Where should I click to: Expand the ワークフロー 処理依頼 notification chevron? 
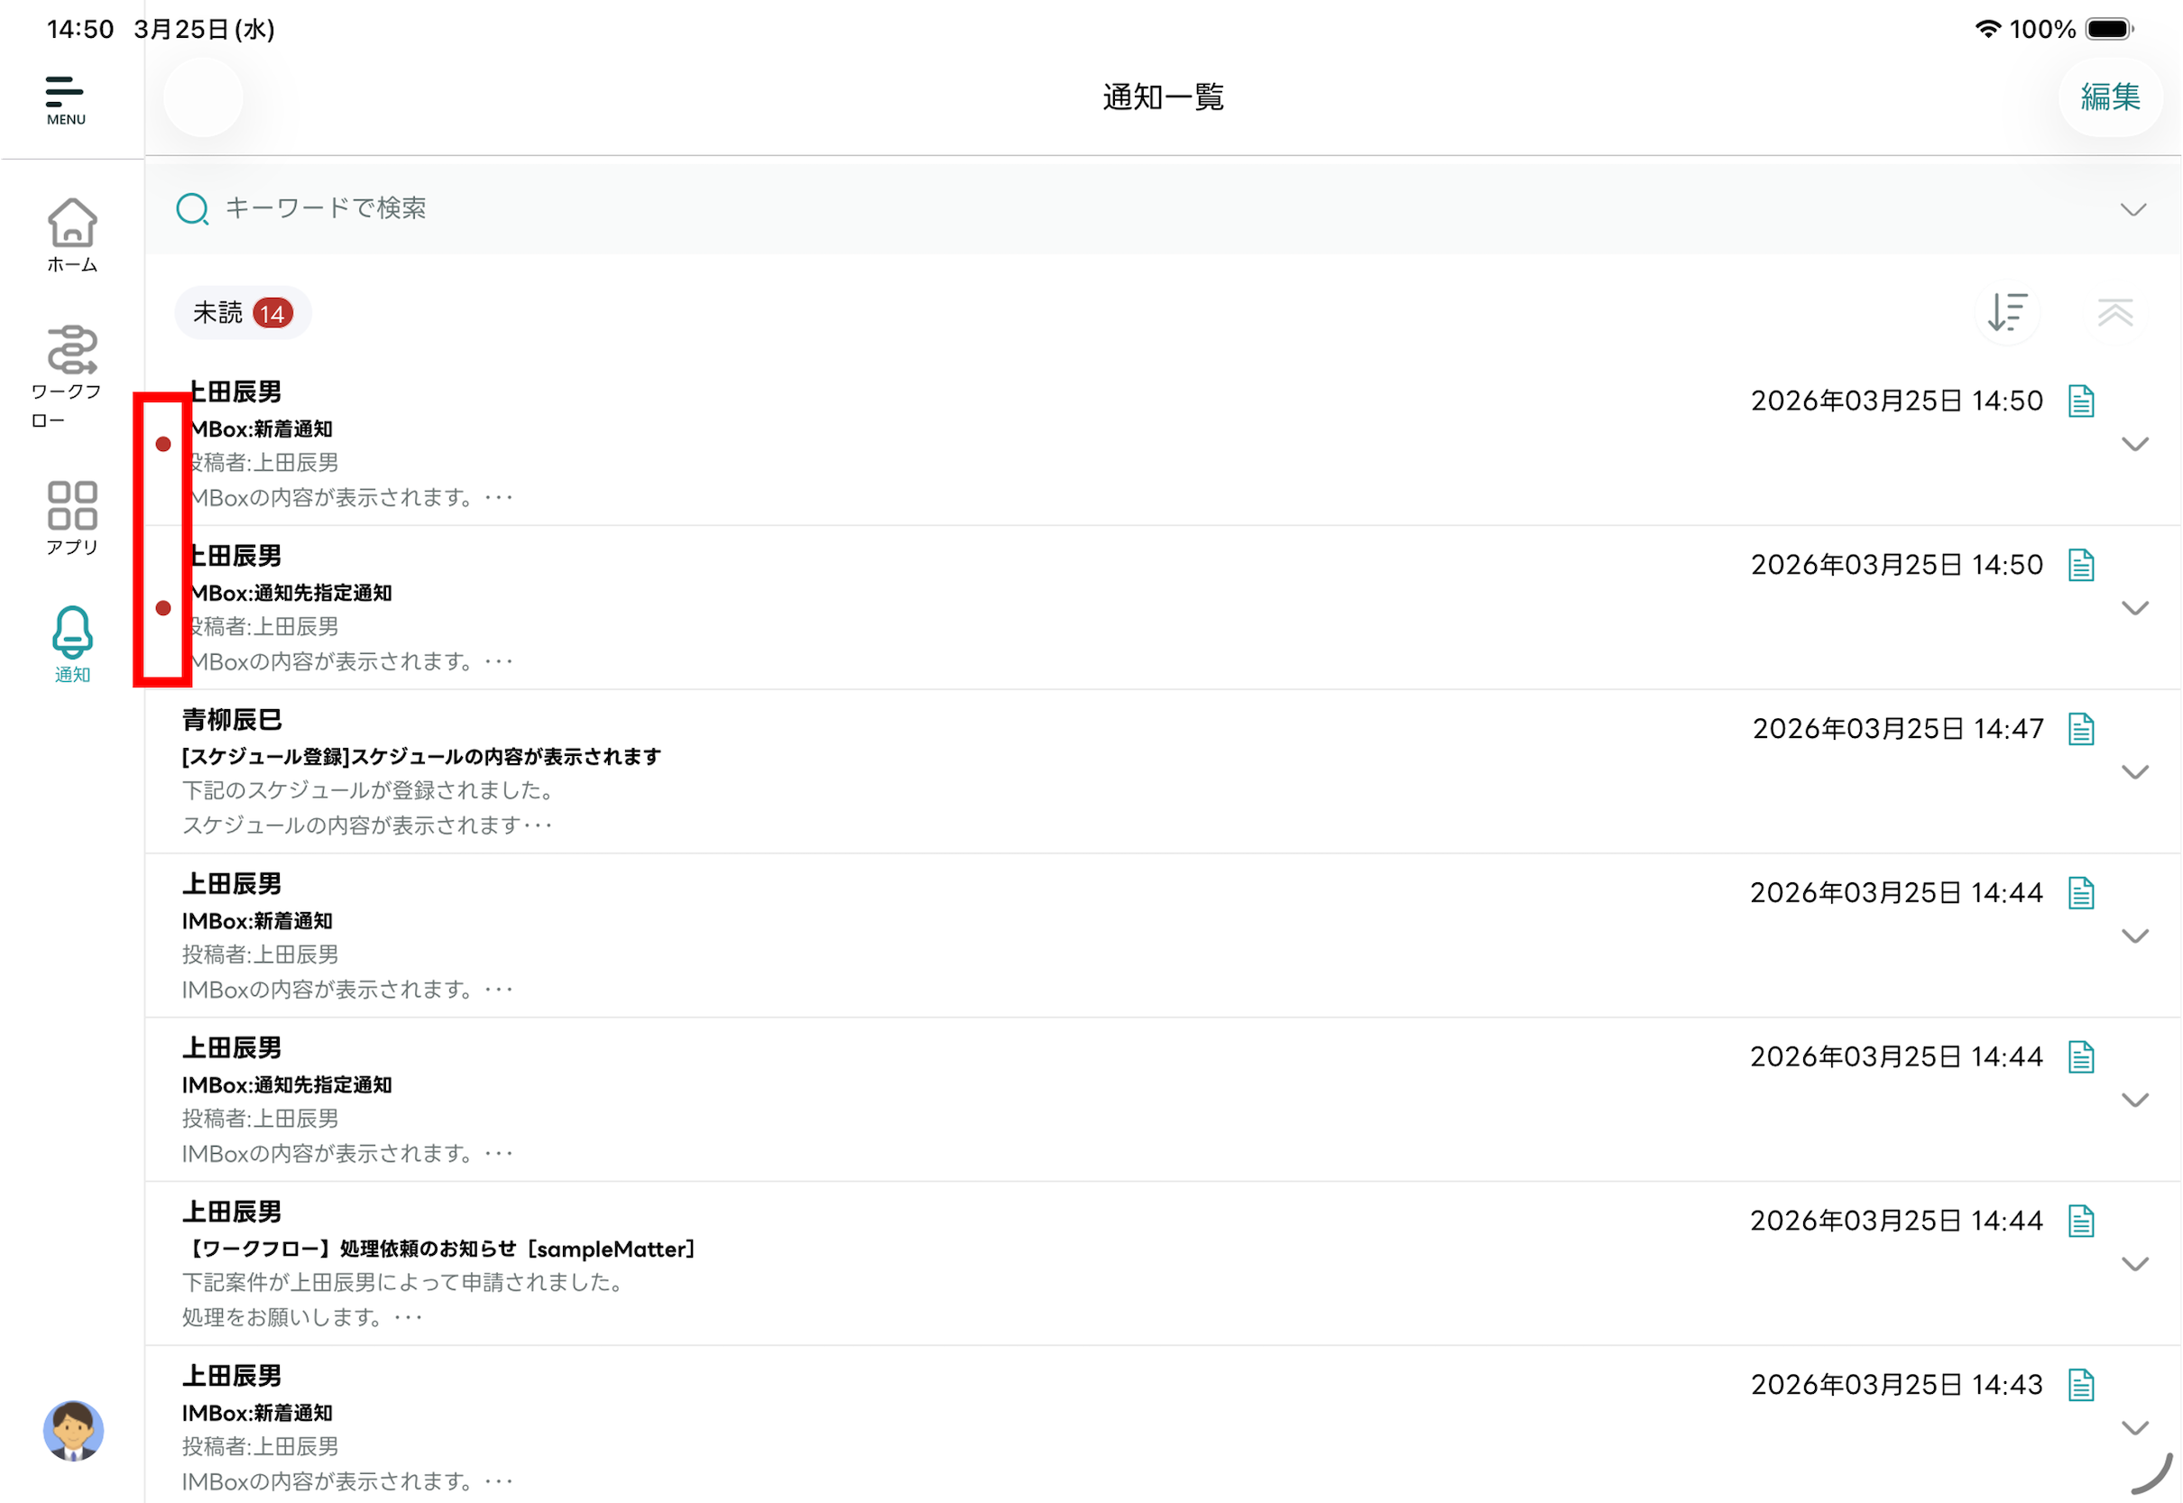click(x=2134, y=1264)
